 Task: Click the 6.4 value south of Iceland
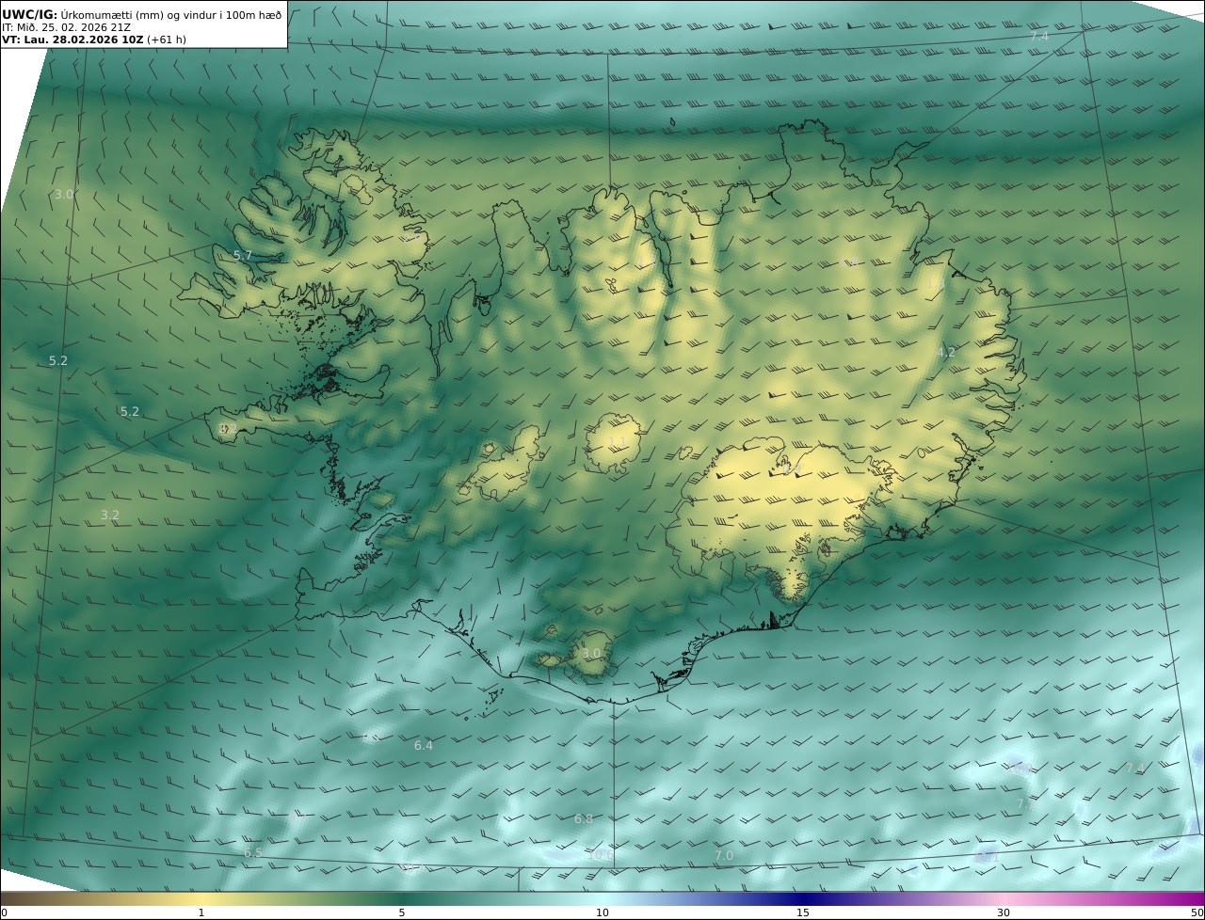424,745
